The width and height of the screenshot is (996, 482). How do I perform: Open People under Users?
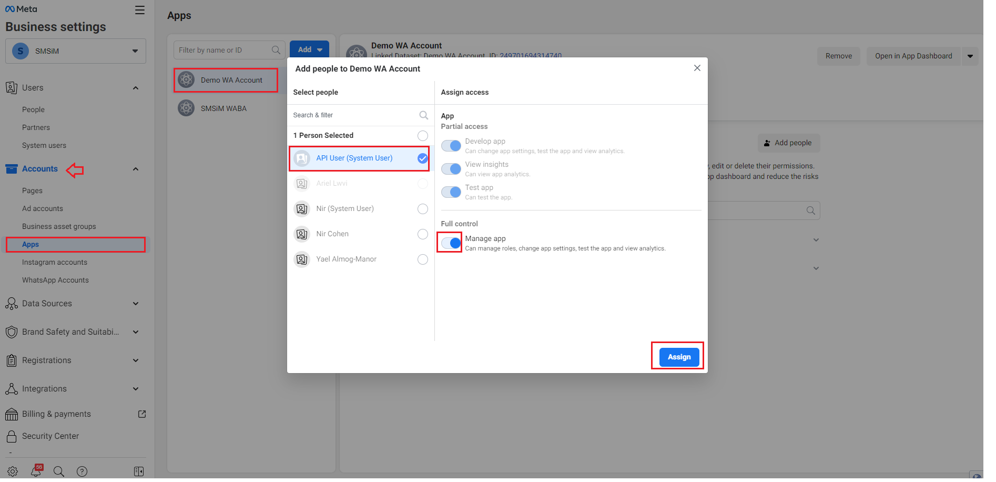click(x=33, y=109)
